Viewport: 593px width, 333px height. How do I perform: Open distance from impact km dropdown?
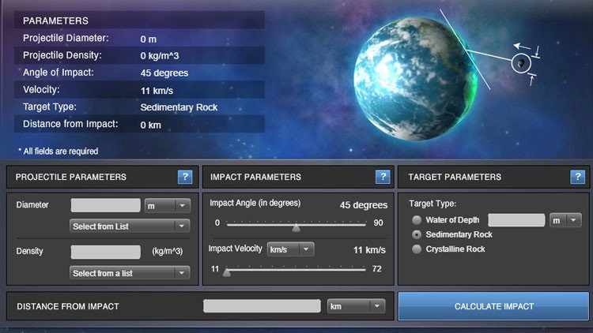click(355, 305)
